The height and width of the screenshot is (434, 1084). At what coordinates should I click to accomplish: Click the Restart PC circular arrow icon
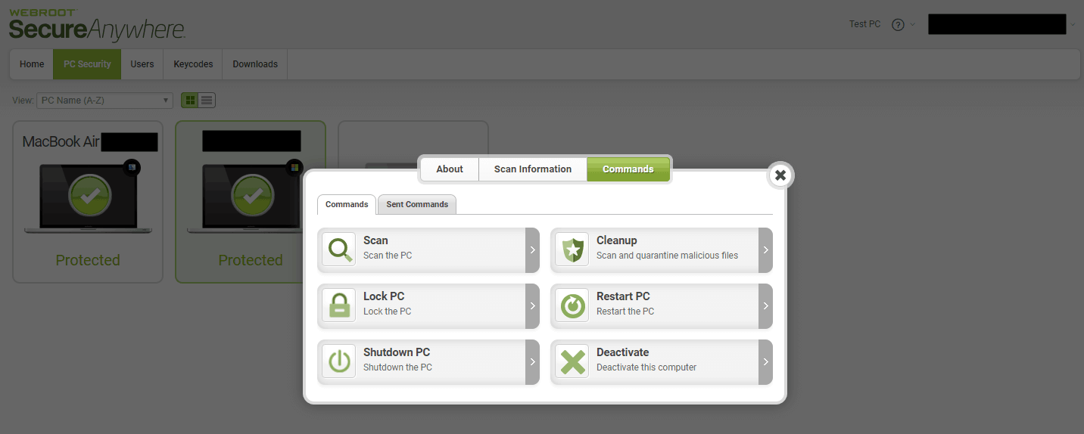click(x=572, y=305)
